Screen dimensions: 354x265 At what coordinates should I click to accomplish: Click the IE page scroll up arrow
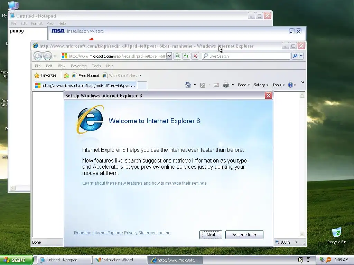(302, 95)
